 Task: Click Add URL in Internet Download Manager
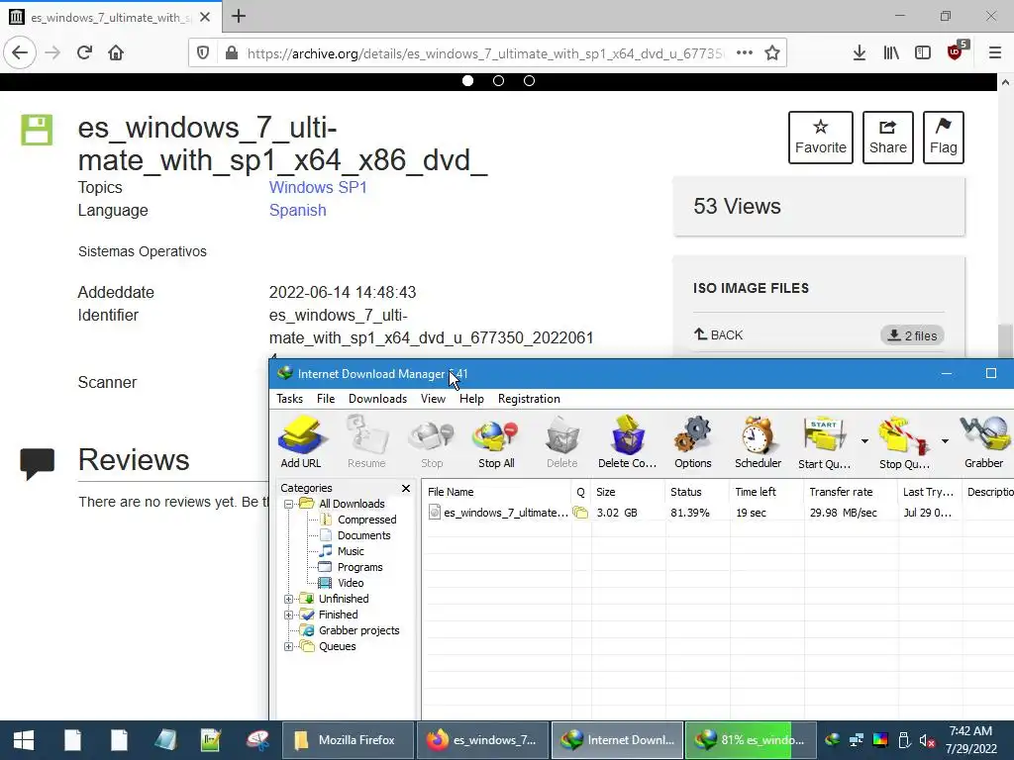point(301,442)
